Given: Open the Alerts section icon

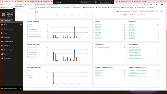Looking at the screenshot, I should (x=2, y=25).
